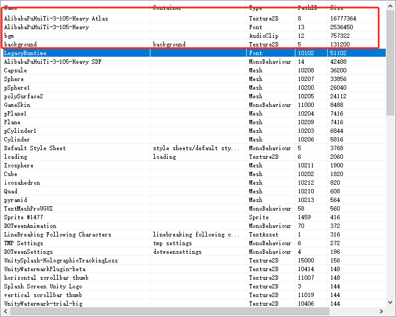Select the 'Cube' mesh row
The height and width of the screenshot is (317, 396).
click(194, 174)
